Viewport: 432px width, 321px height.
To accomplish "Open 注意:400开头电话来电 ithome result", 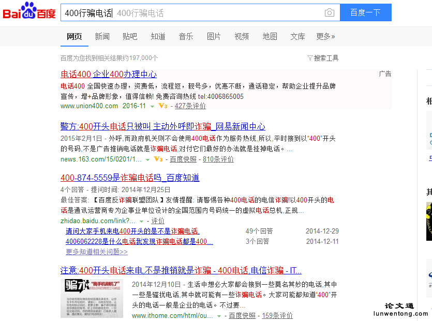I will pos(181,270).
